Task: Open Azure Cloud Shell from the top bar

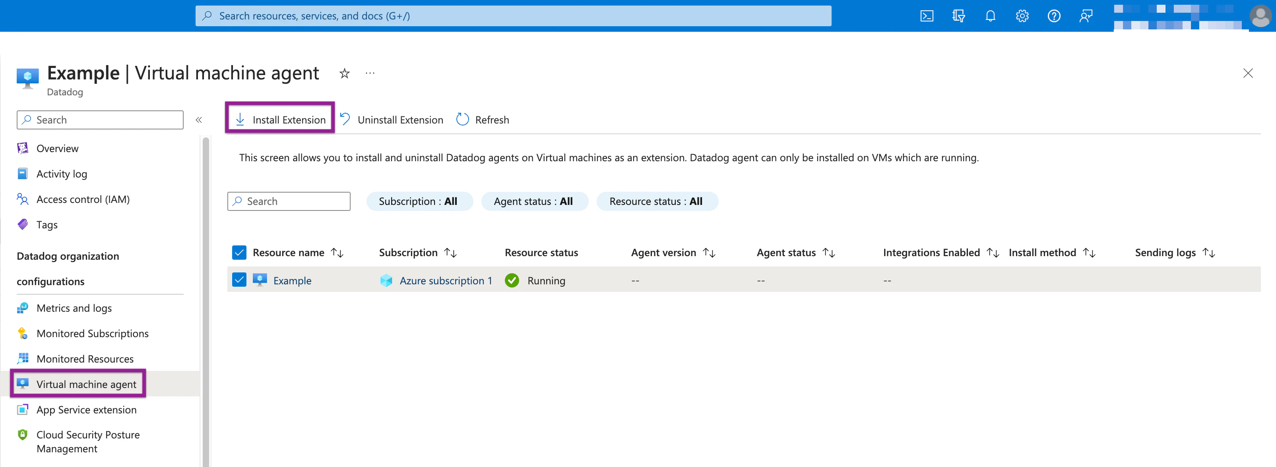Action: pos(927,15)
